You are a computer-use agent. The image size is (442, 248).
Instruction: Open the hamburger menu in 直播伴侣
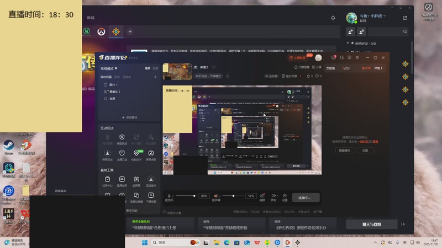(357, 58)
